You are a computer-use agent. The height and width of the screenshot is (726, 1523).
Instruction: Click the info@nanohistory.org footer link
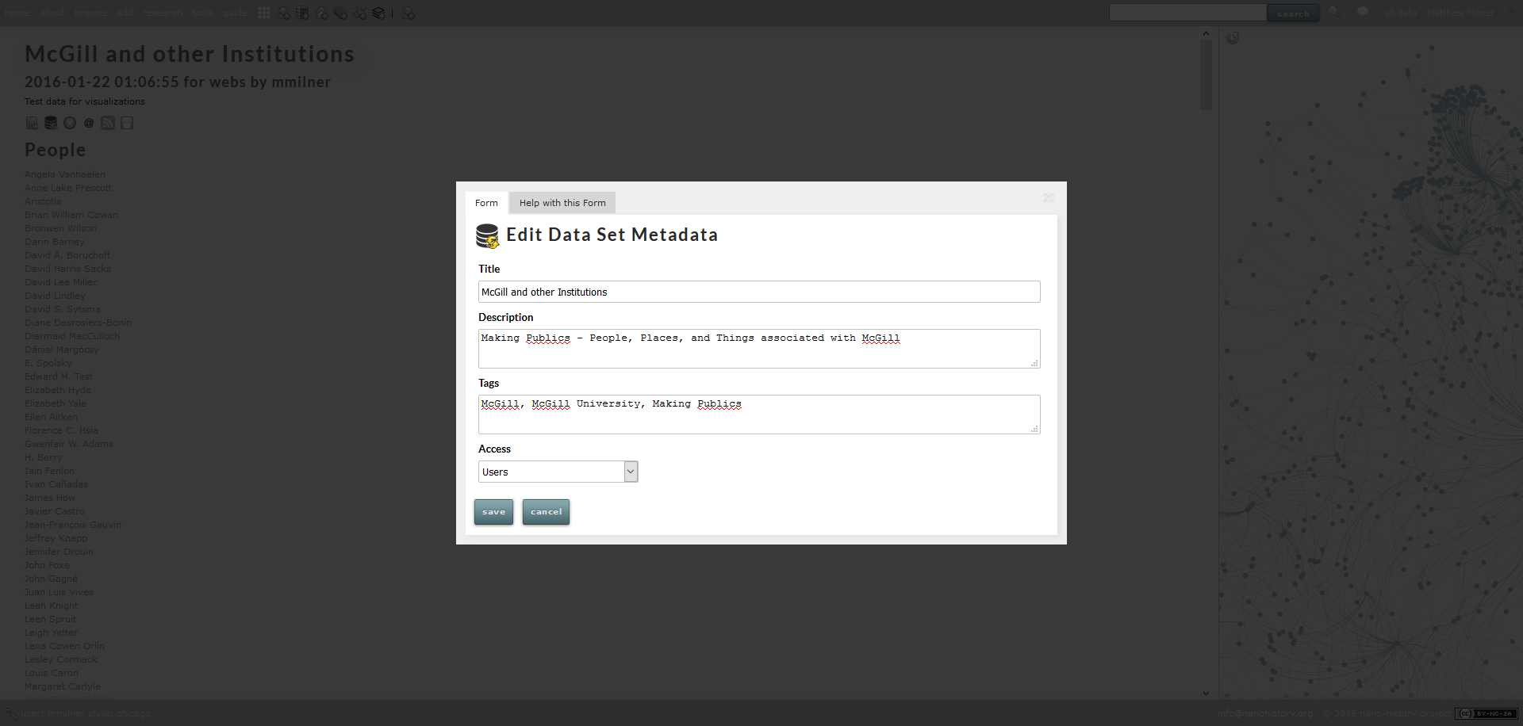point(1265,713)
